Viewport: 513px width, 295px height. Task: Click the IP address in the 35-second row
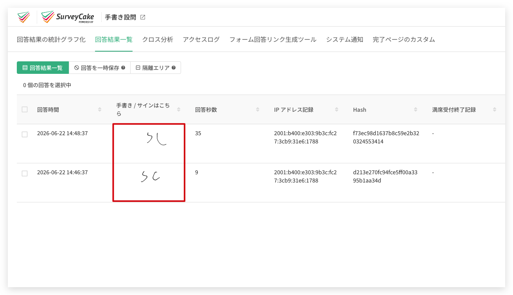pos(305,138)
